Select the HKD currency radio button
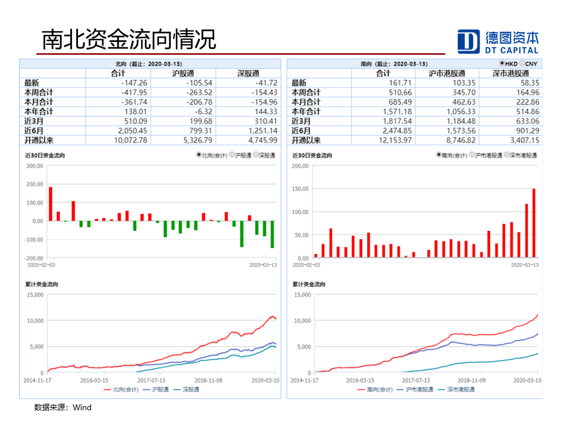The image size is (567, 425). pyautogui.click(x=502, y=63)
